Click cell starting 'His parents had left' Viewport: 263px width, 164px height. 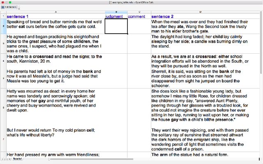56,78
